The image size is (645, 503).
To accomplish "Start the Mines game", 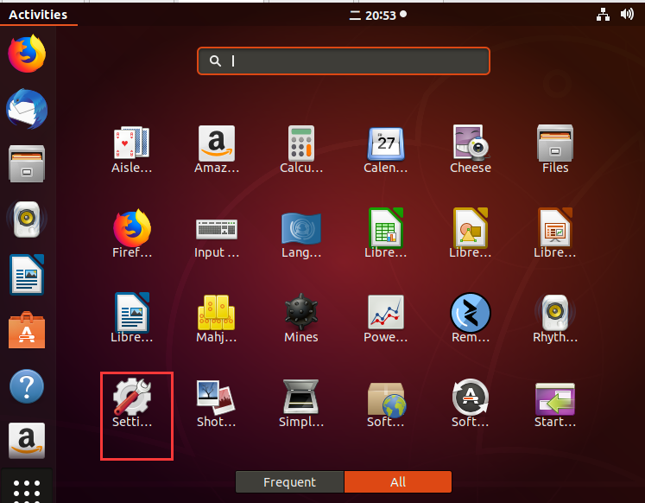I will [301, 319].
